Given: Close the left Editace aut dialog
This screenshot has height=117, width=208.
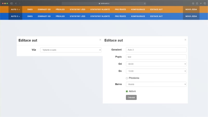Looking at the screenshot, I should coord(100,40).
